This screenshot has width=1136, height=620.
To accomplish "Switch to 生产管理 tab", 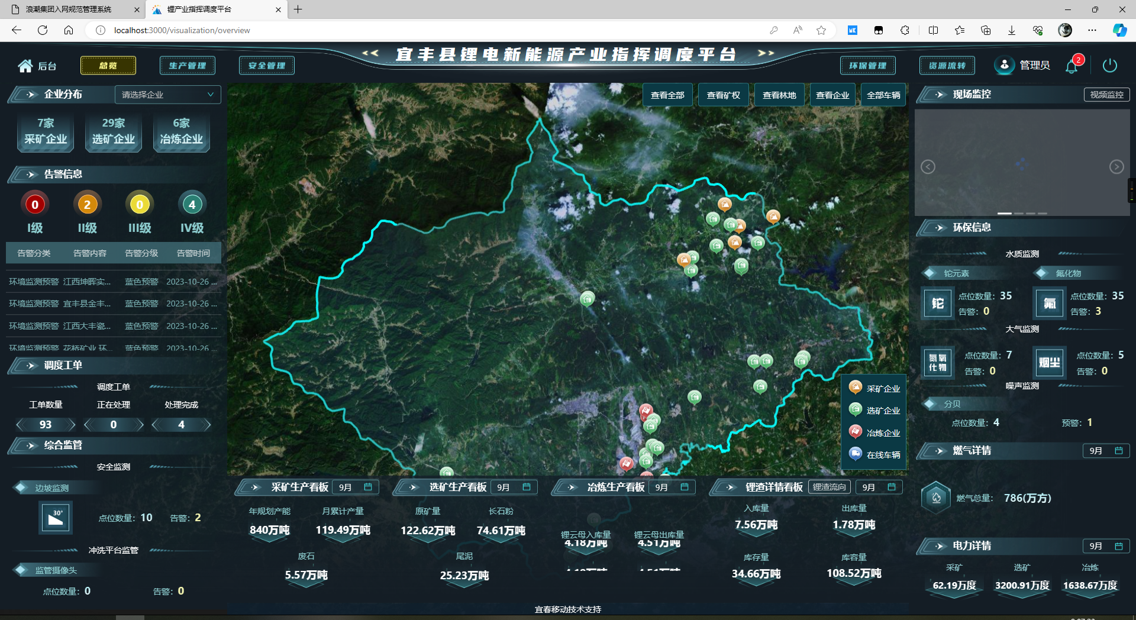I will (x=188, y=66).
